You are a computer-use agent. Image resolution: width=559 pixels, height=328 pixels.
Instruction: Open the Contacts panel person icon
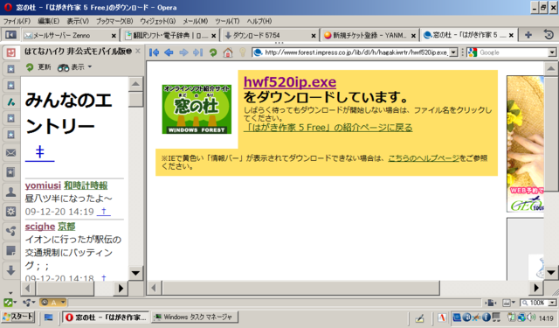point(10,192)
